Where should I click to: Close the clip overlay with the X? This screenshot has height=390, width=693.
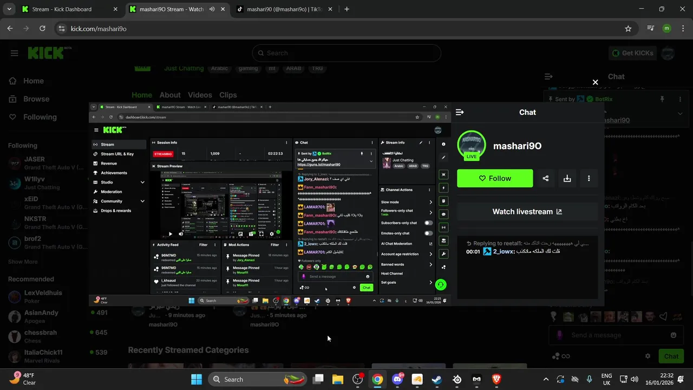point(595,82)
